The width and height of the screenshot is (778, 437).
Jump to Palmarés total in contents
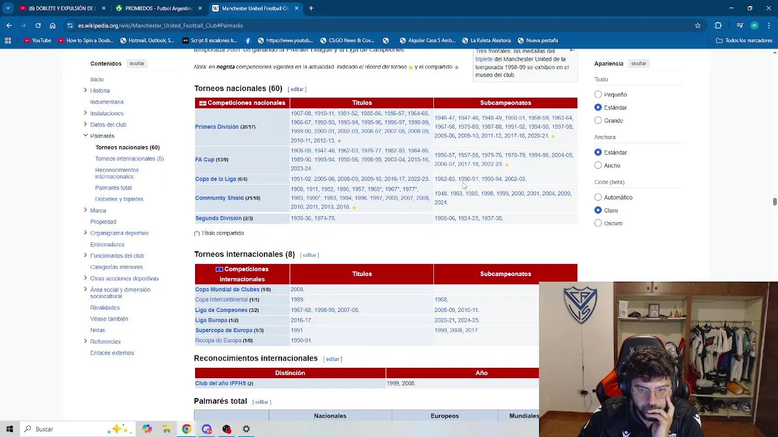[x=113, y=188]
